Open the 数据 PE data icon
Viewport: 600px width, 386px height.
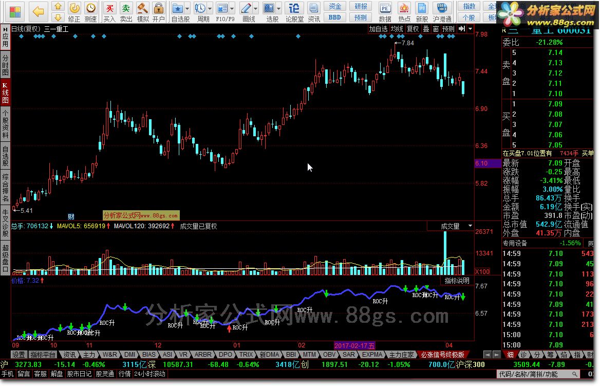point(385,12)
